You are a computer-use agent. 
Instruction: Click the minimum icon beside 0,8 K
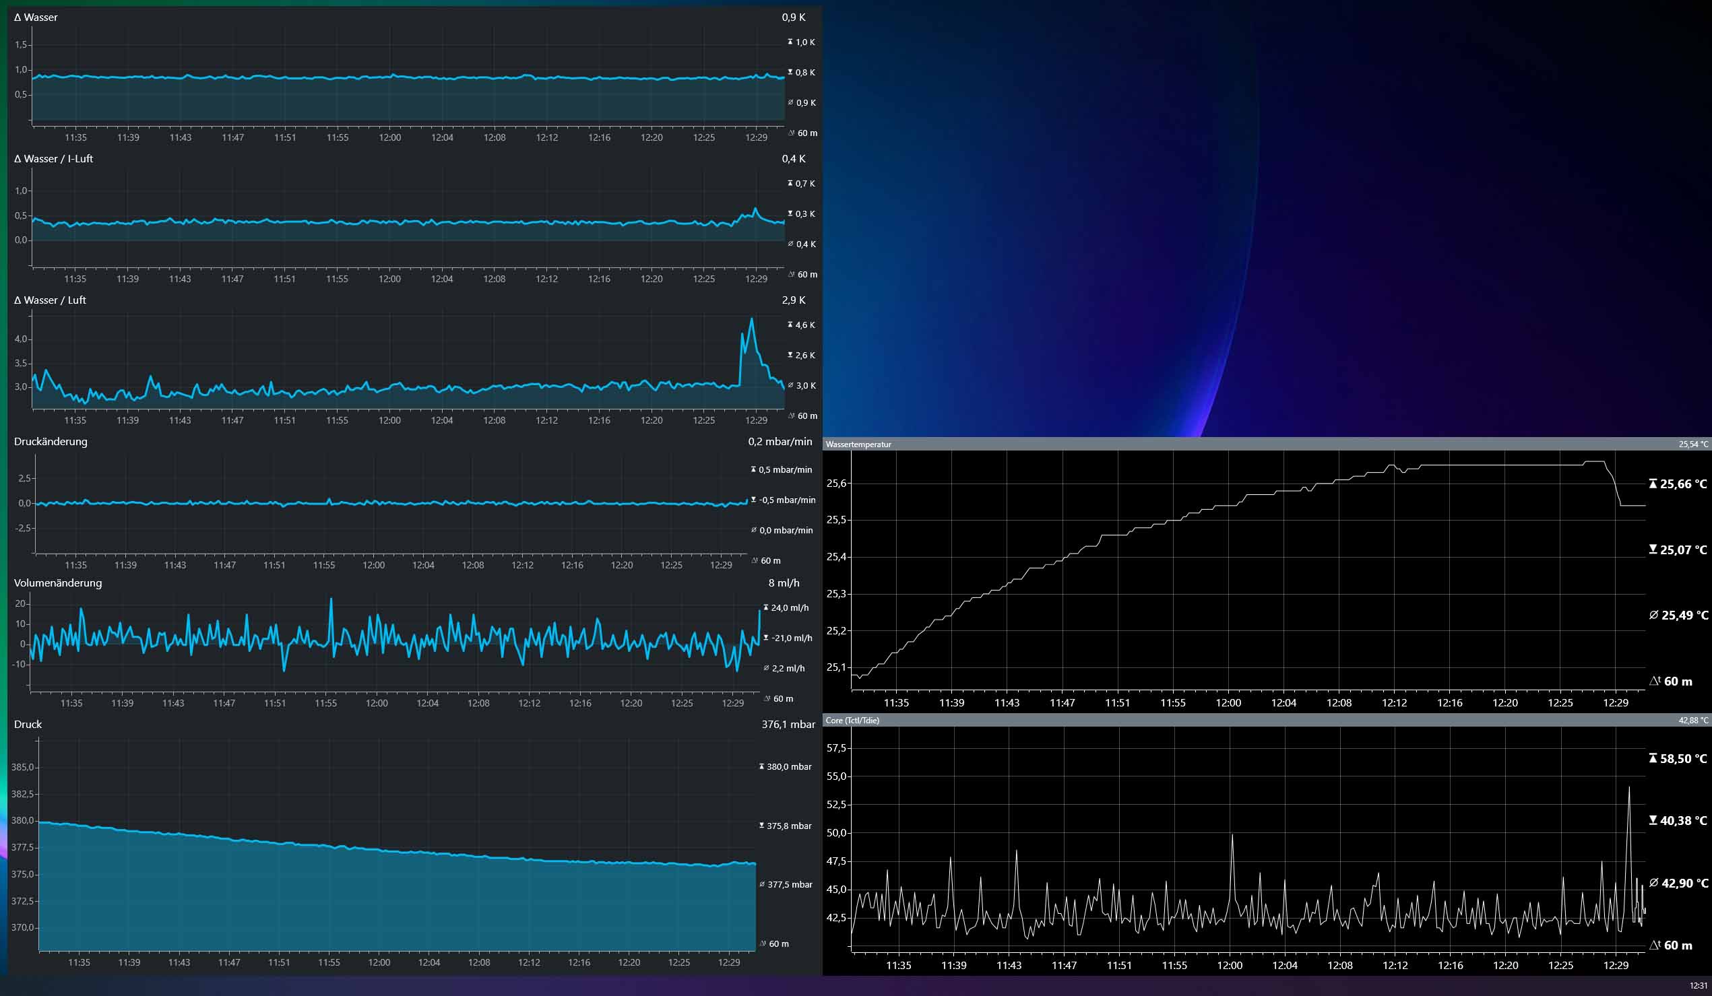pyautogui.click(x=790, y=72)
